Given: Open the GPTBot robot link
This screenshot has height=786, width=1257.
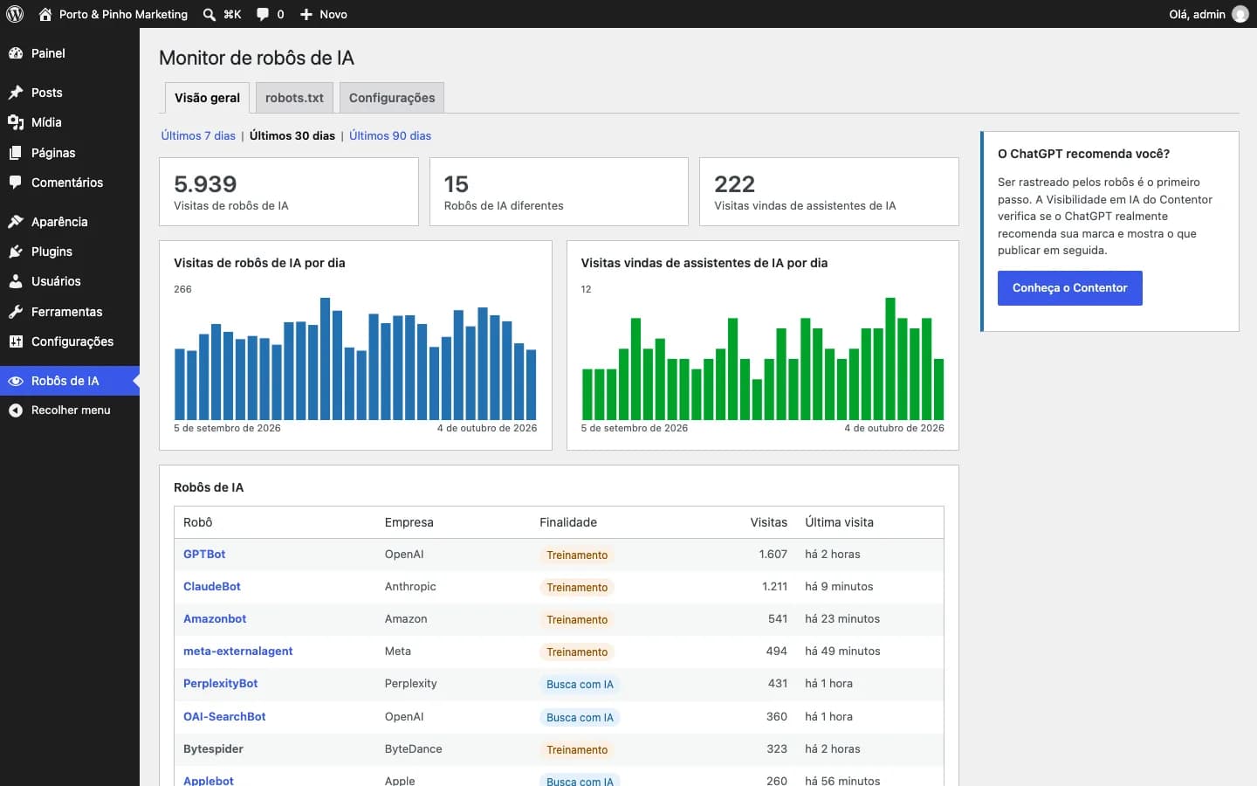Looking at the screenshot, I should (204, 555).
